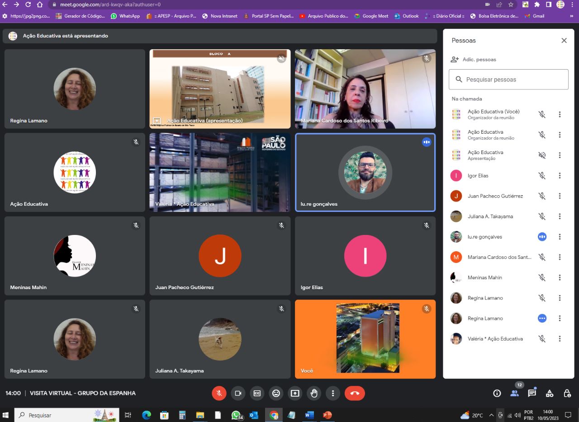Open more options three-dot menu in the call bar
The width and height of the screenshot is (579, 422).
click(333, 393)
